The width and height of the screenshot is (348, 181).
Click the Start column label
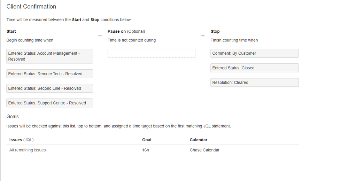click(x=11, y=31)
